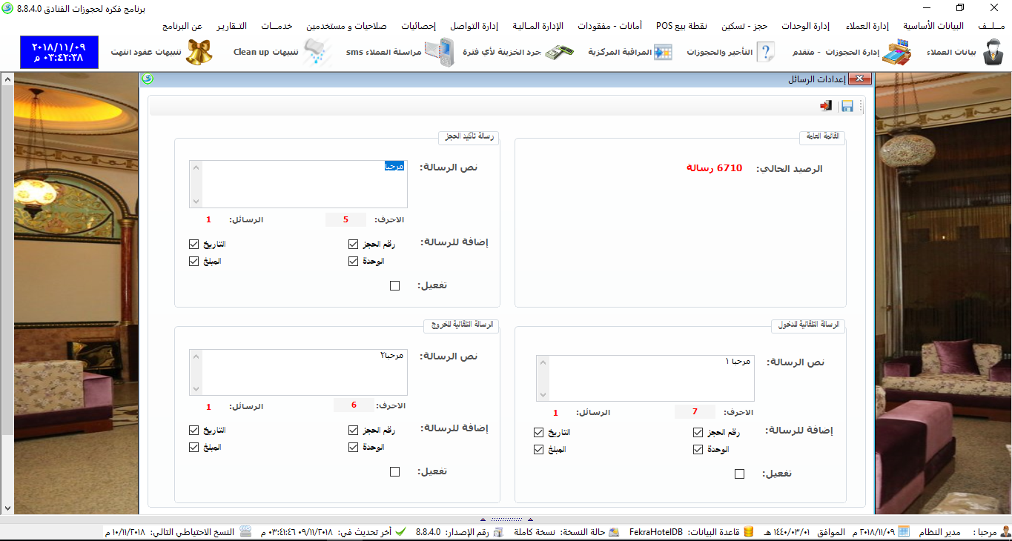Uncheck التاريخ in الرسالة التلقائية للدخول

(x=539, y=433)
